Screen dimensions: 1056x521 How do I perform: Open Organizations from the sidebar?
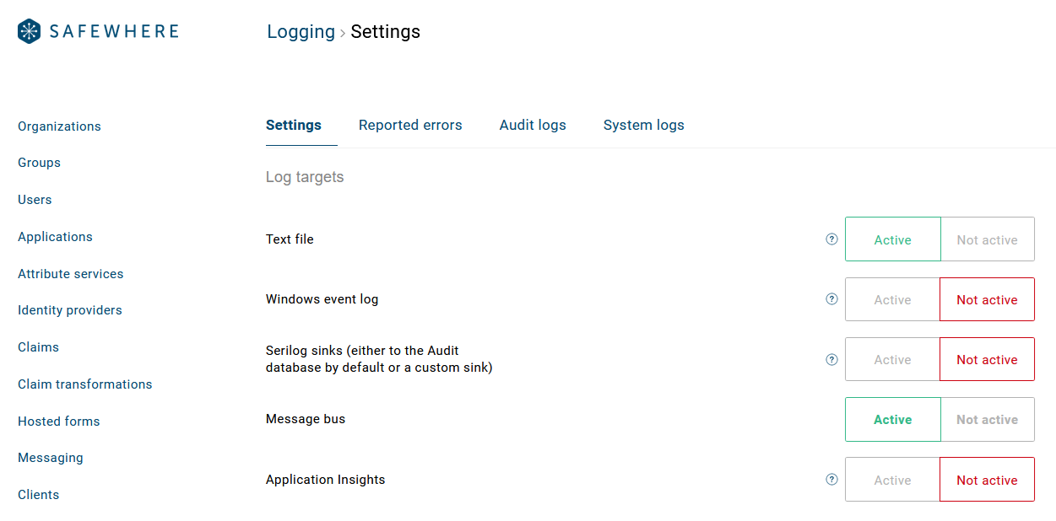coord(59,126)
